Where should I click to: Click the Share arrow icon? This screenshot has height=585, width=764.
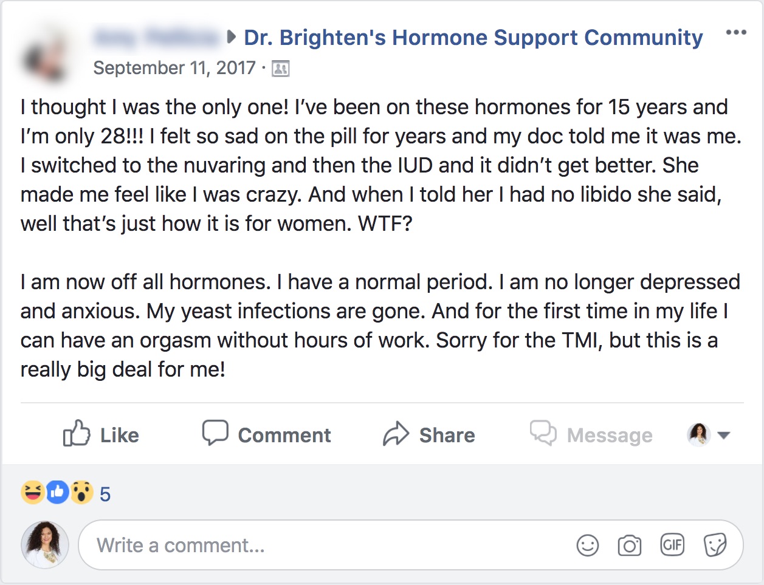[396, 434]
